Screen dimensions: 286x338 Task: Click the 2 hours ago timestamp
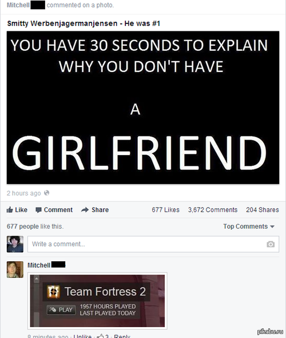pos(23,193)
